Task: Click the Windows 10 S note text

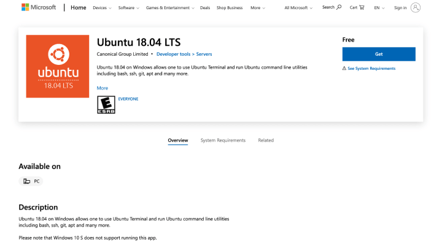Action: (x=88, y=238)
